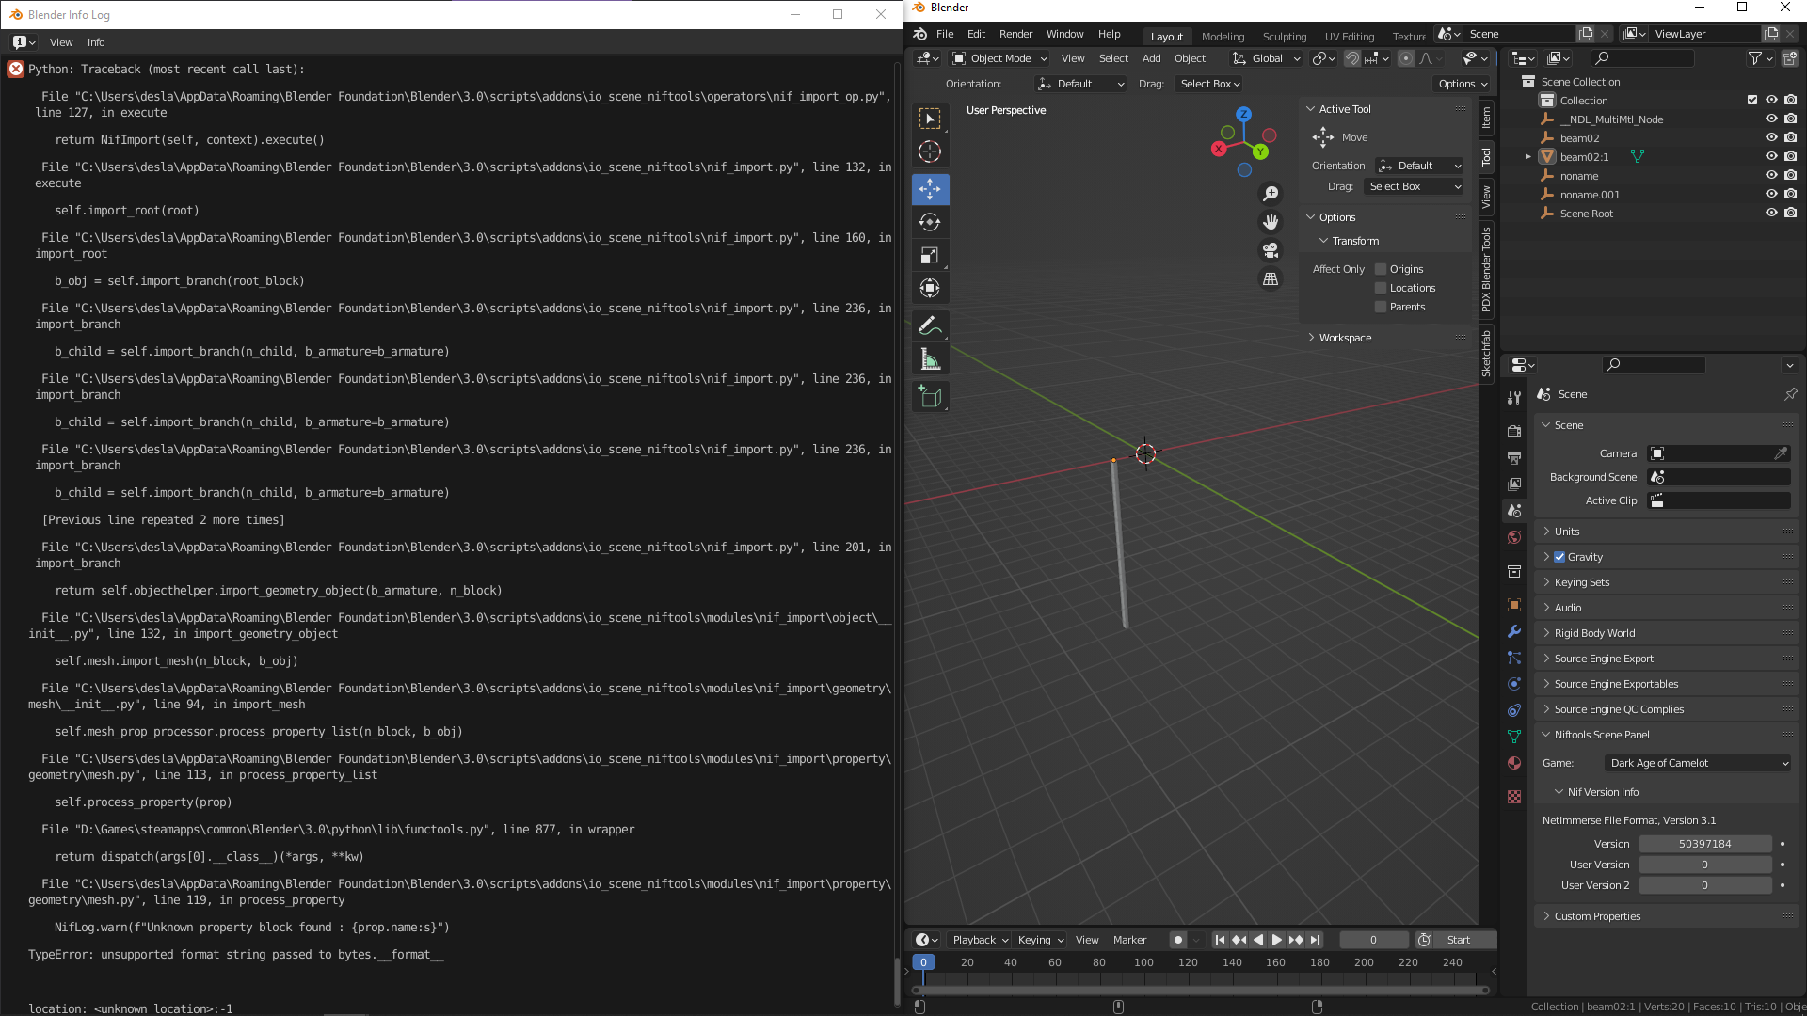Viewport: 1807px width, 1016px height.
Task: Expand the beam02:1 outliner entry
Action: point(1528,156)
